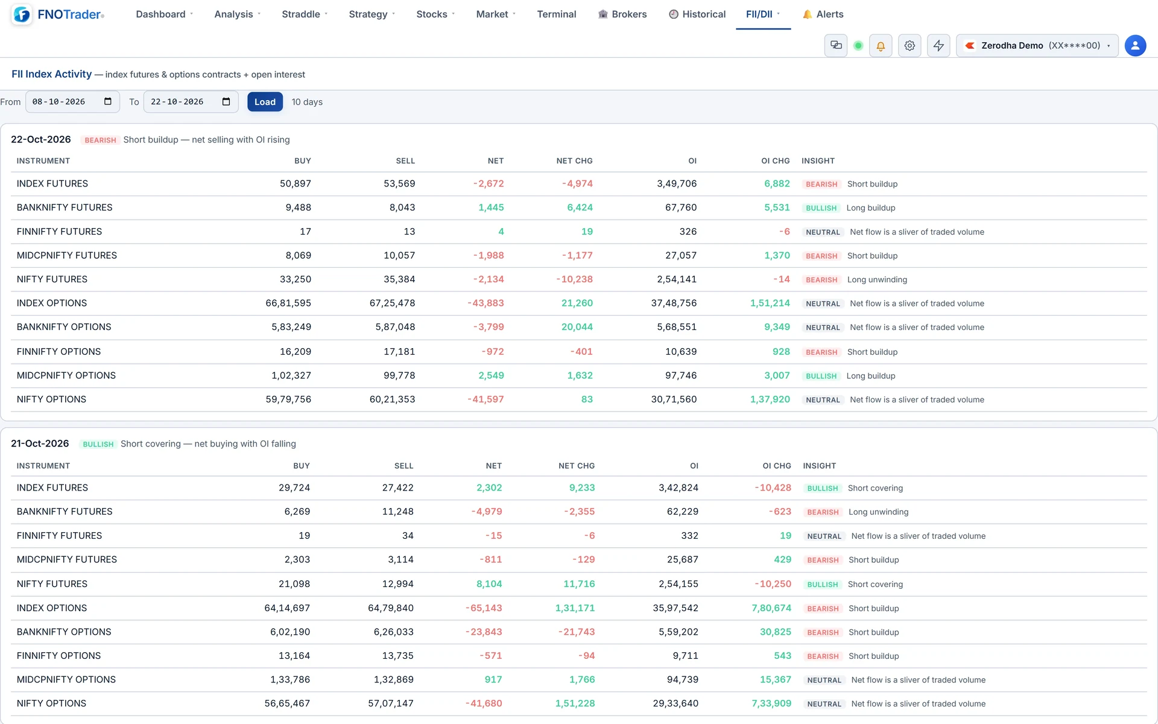This screenshot has width=1158, height=724.
Task: Click the 11,716 net change value
Action: pyautogui.click(x=578, y=583)
